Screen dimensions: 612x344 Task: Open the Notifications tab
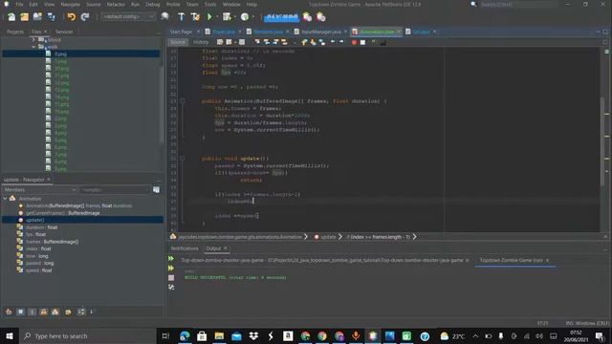point(185,248)
